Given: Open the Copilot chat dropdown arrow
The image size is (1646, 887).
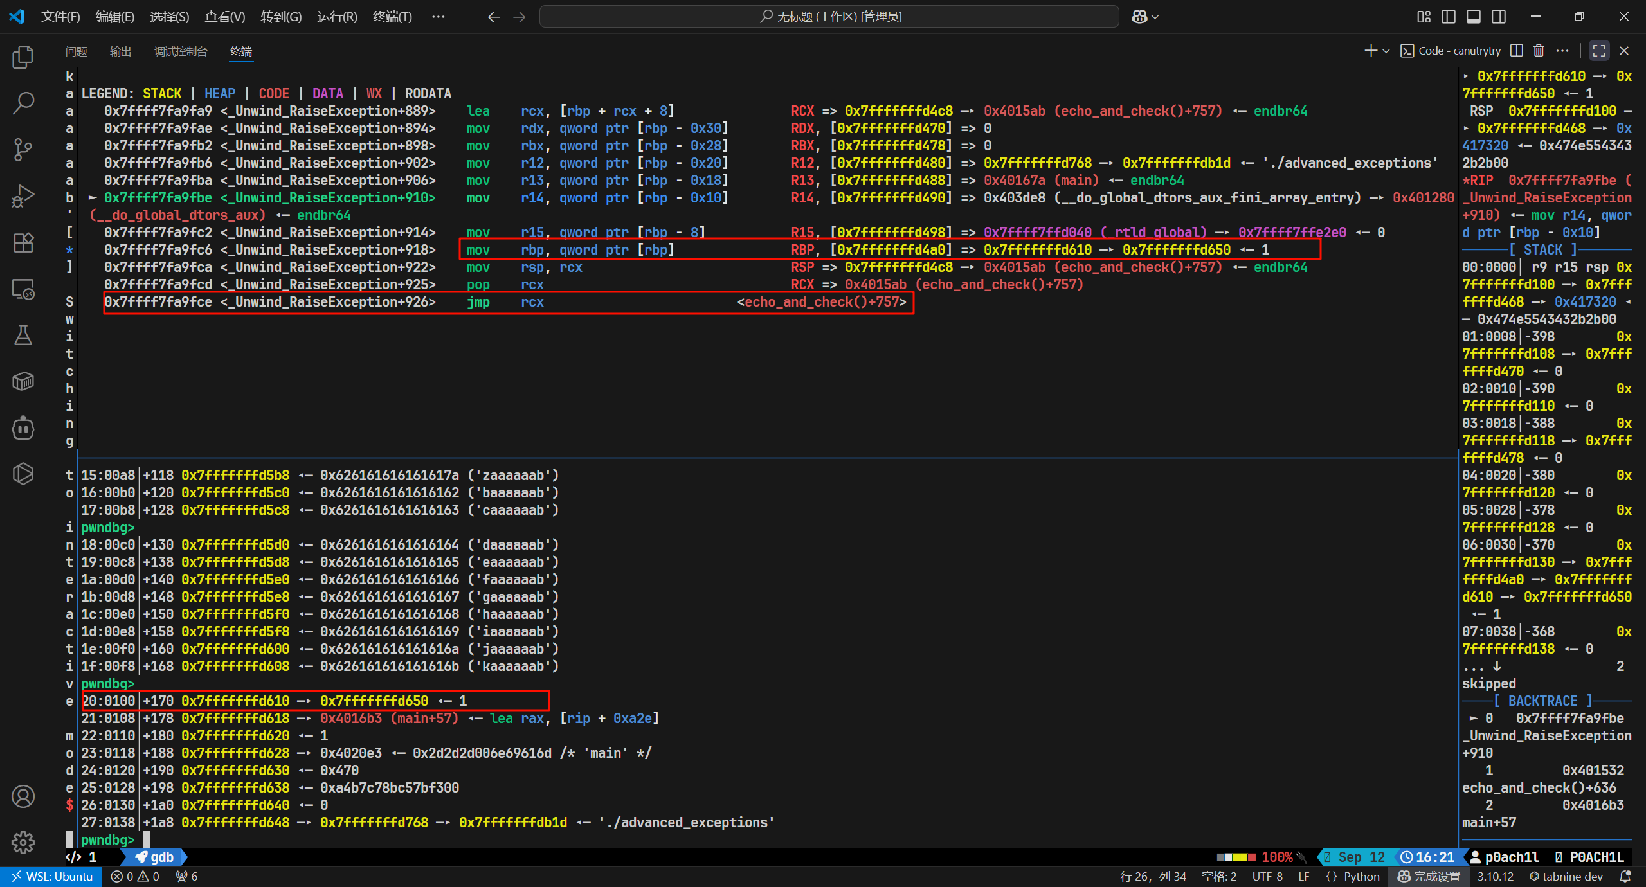Looking at the screenshot, I should (1155, 17).
